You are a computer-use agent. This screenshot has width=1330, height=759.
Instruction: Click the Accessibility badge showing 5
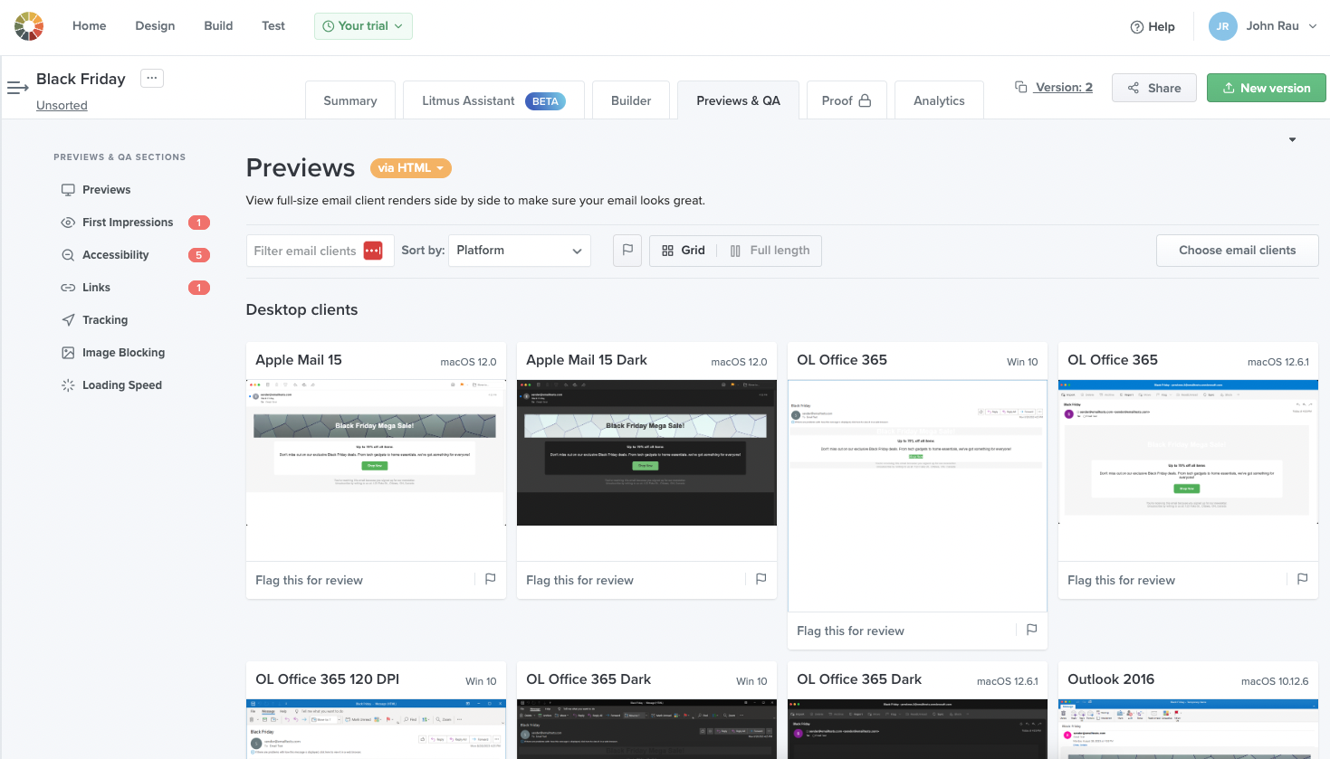pos(199,255)
